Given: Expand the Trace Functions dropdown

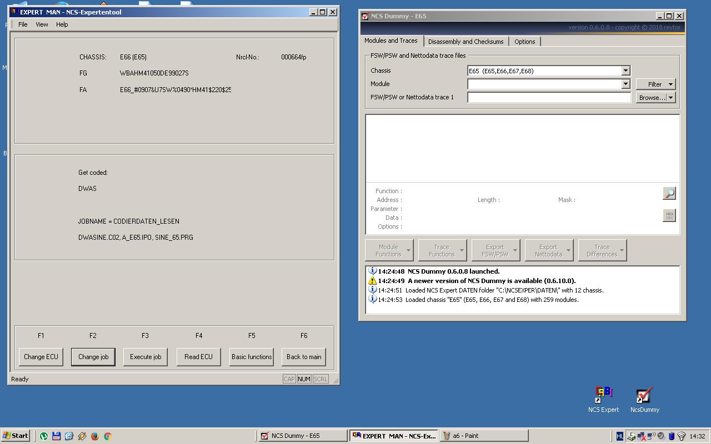Looking at the screenshot, I should click(462, 250).
